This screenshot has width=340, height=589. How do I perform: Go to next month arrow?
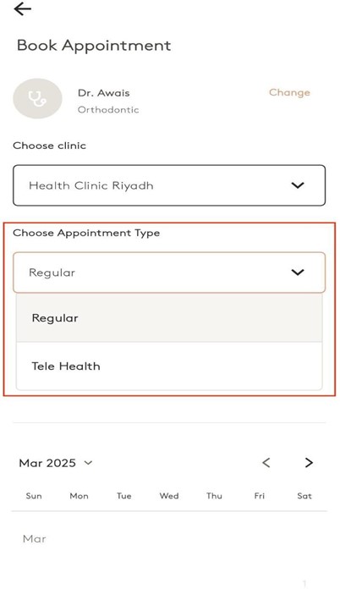(309, 462)
